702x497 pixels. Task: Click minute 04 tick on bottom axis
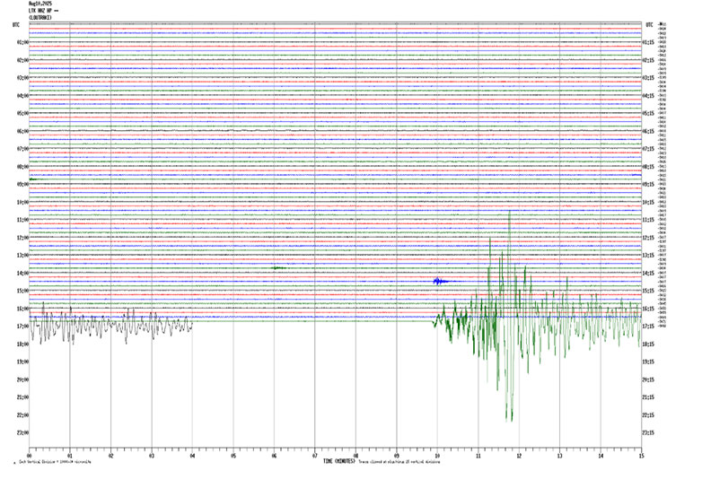click(x=192, y=456)
